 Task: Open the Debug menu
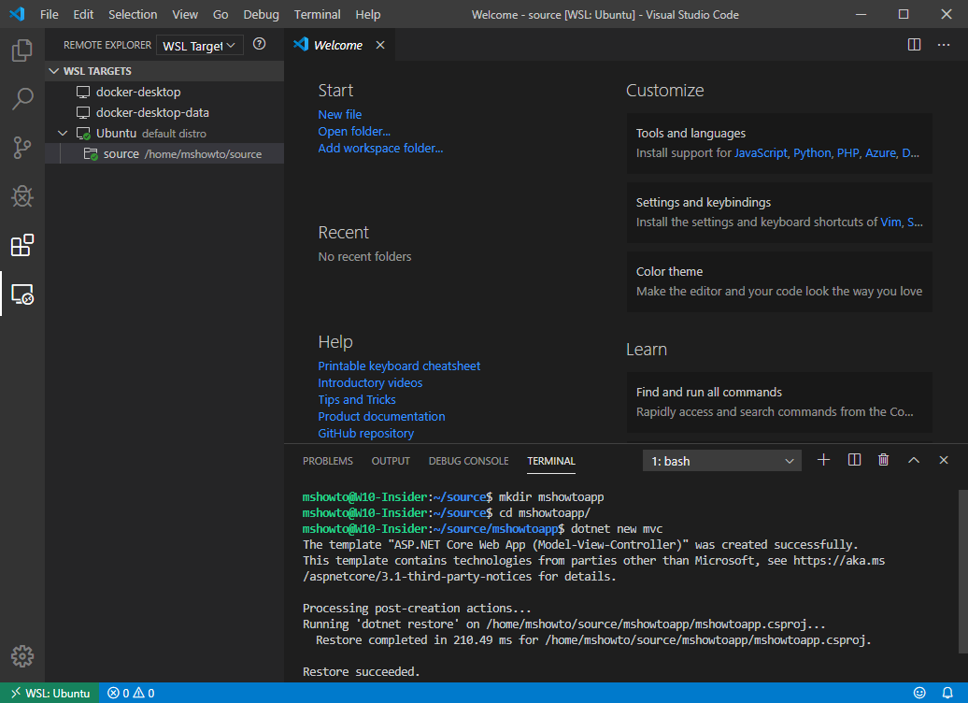point(261,14)
